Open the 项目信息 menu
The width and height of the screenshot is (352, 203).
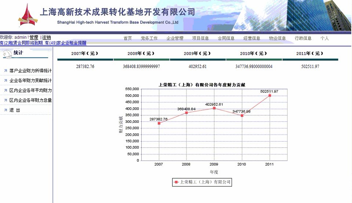(x=200, y=38)
